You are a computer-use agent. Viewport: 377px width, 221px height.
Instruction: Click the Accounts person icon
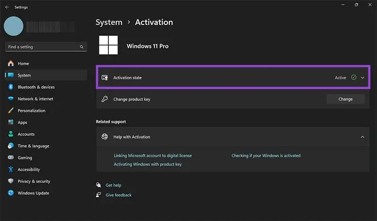pos(11,134)
